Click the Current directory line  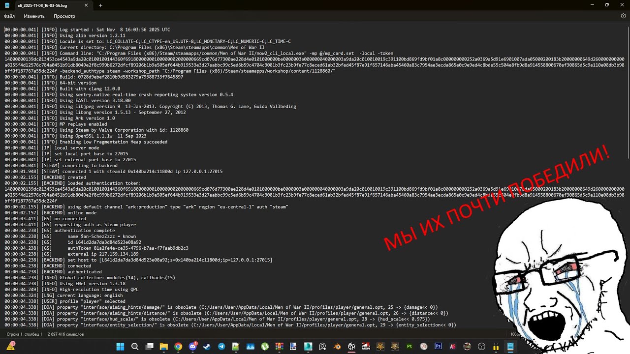pyautogui.click(x=134, y=47)
